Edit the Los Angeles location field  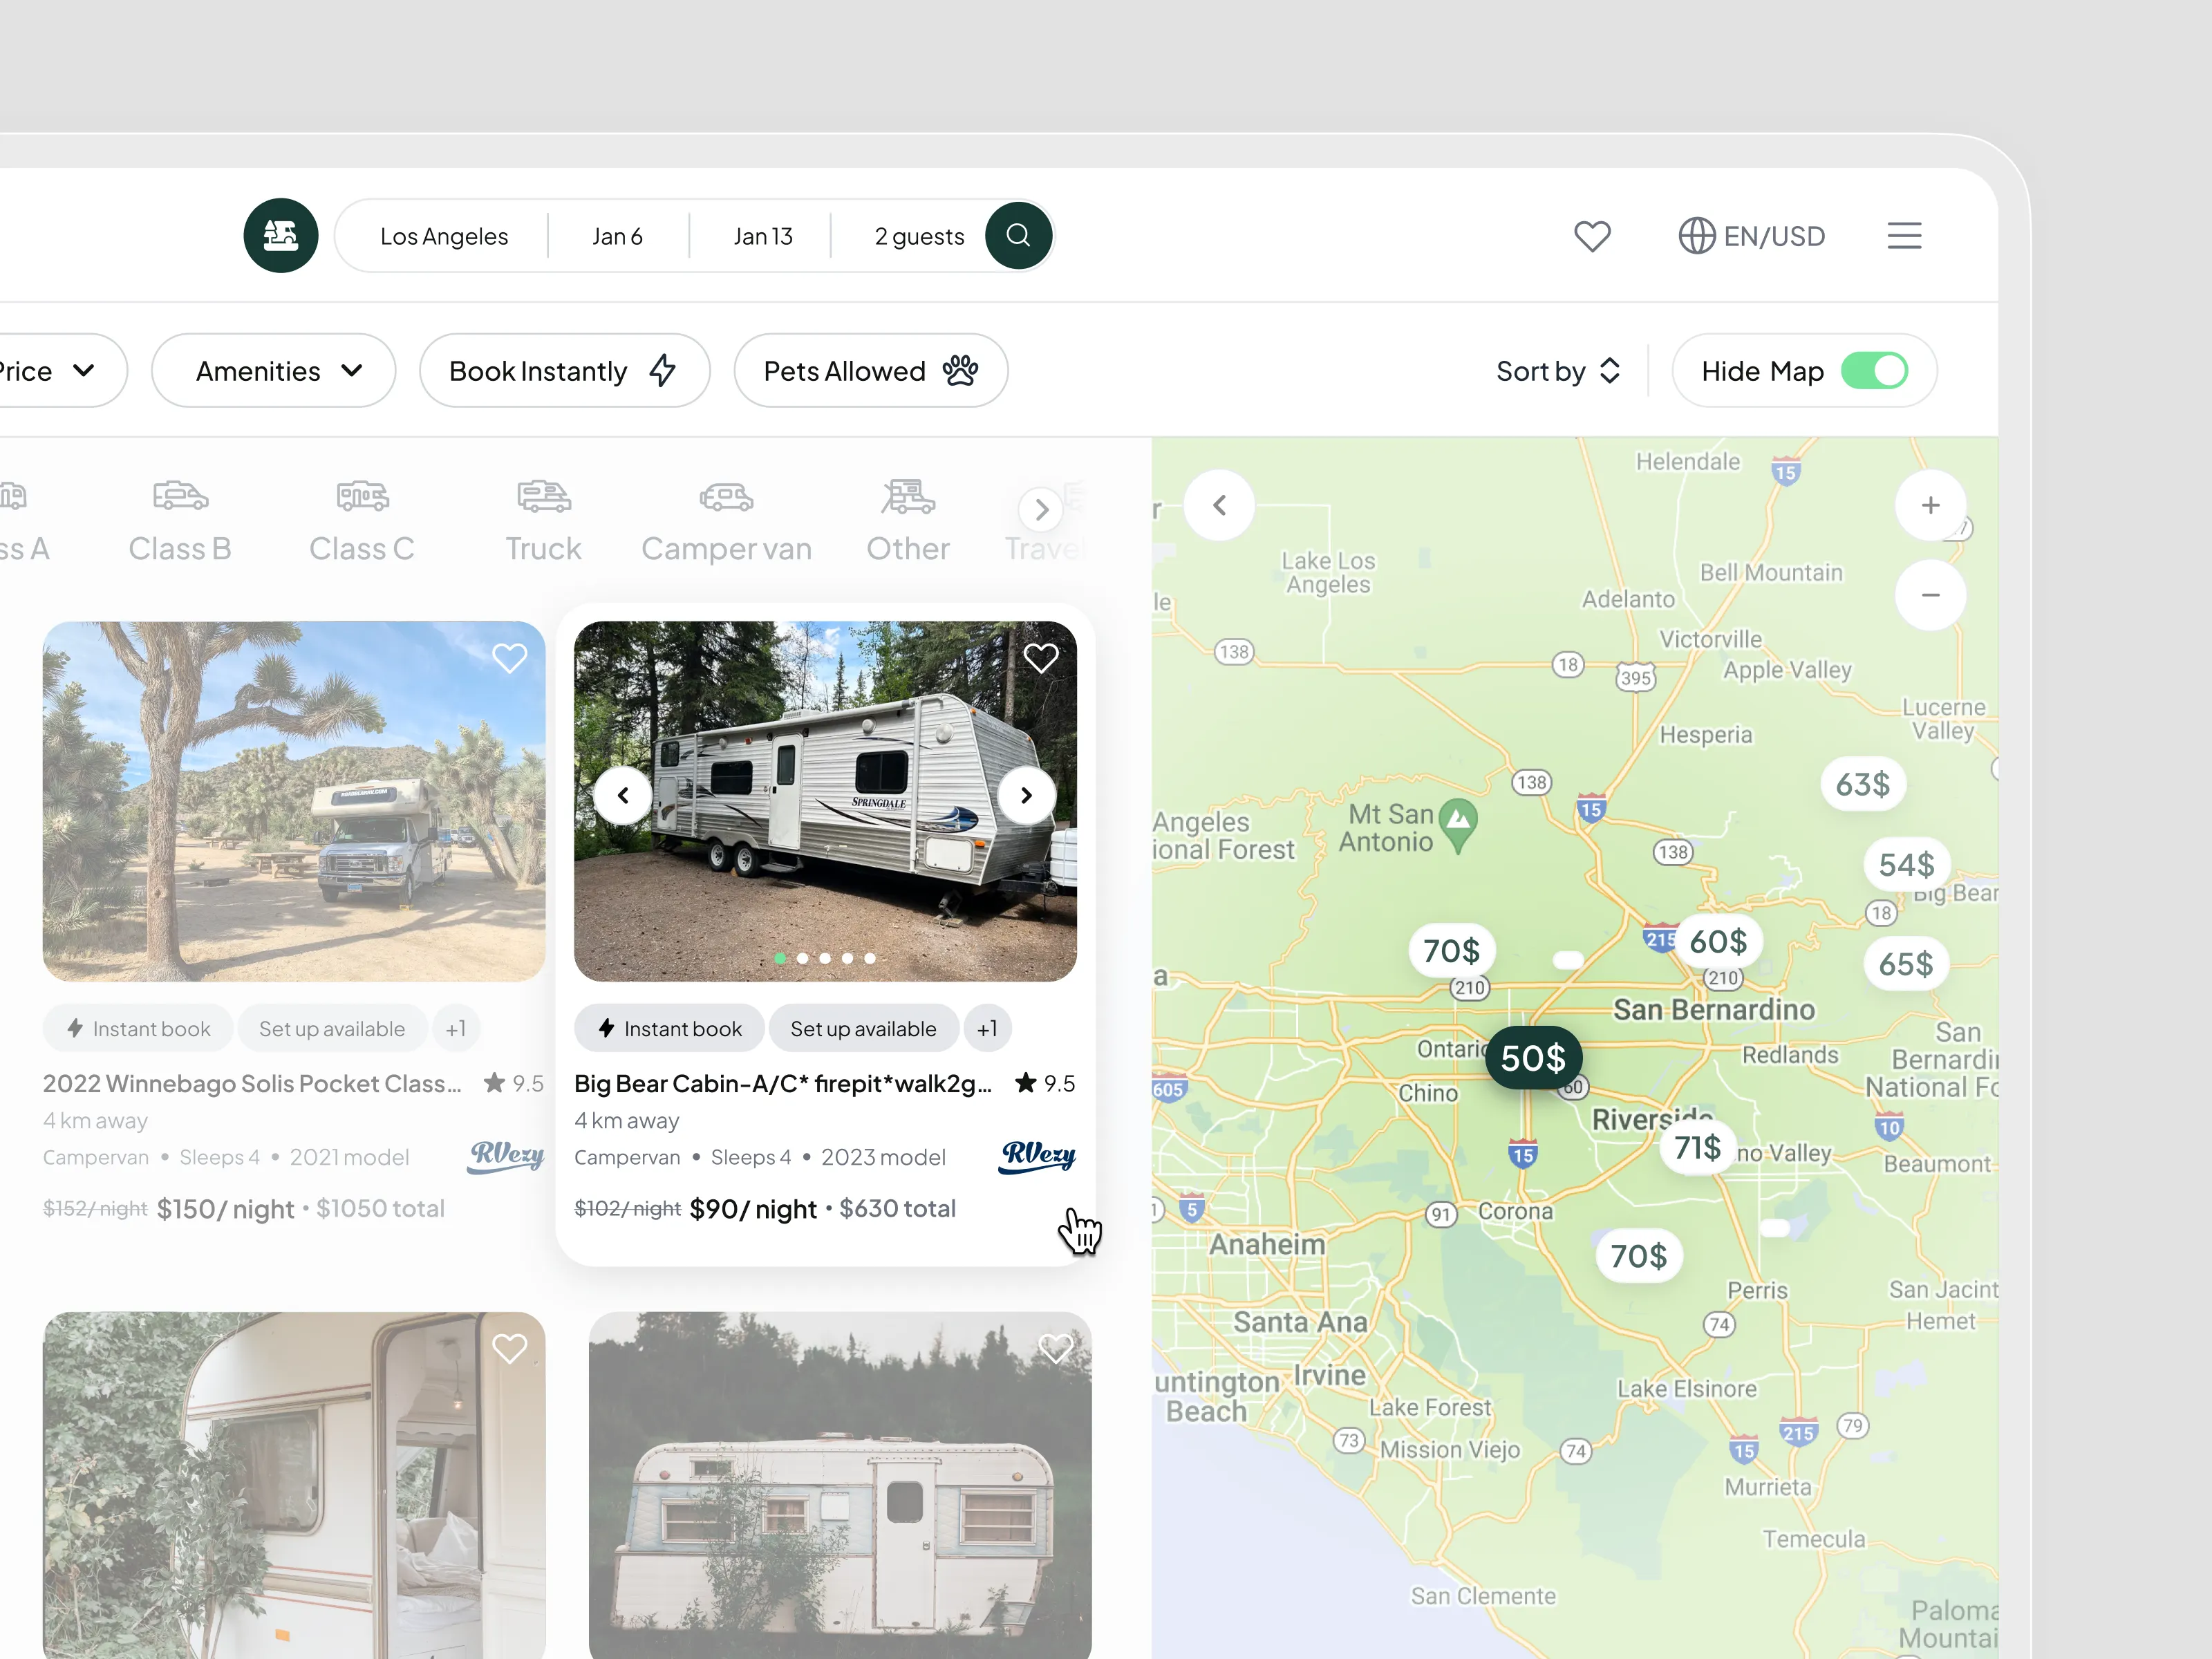[x=444, y=236]
